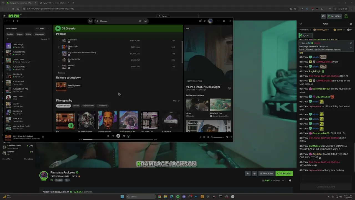Toggle repeat in Spotify player
Image resolution: width=355 pixels, height=200 pixels.
[x=128, y=136]
